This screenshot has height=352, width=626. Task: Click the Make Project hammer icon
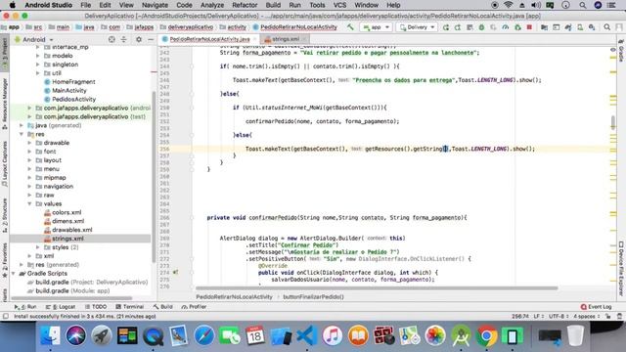pyautogui.click(x=350, y=27)
